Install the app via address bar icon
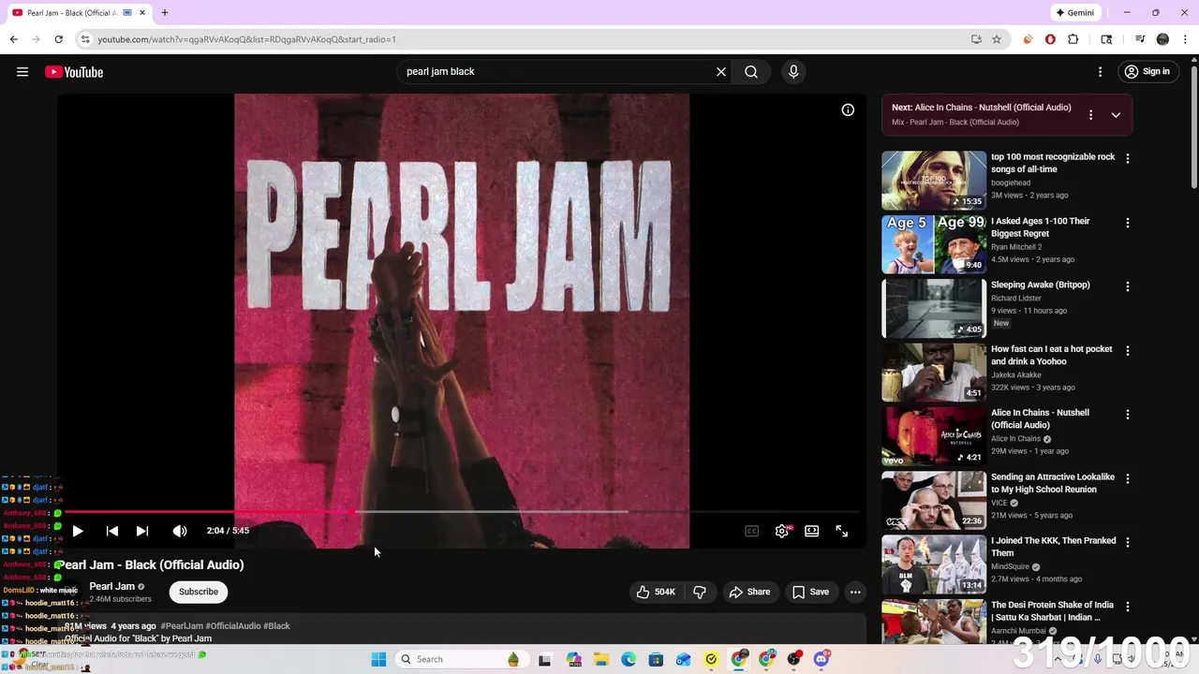 [976, 39]
